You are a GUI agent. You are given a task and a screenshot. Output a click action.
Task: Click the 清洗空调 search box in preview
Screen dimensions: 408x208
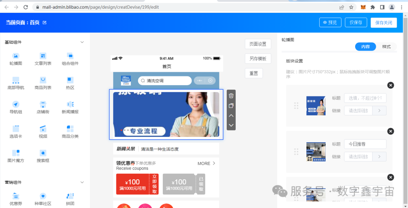tap(165, 81)
